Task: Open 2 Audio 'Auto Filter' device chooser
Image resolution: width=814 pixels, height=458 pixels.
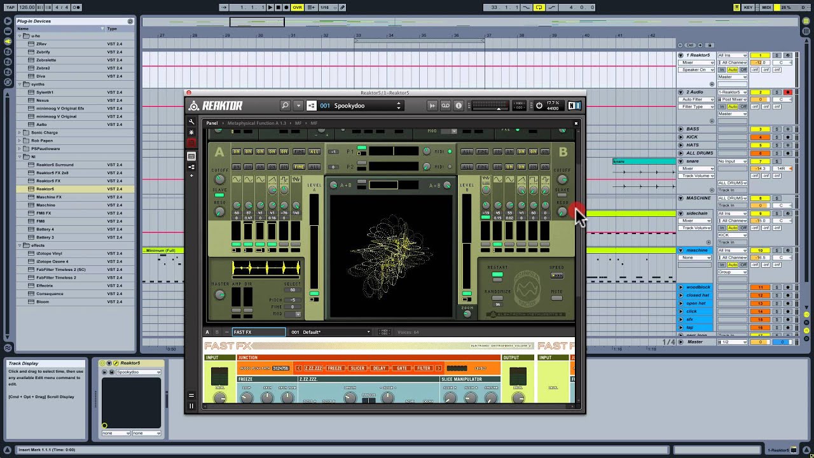Action: click(x=697, y=99)
